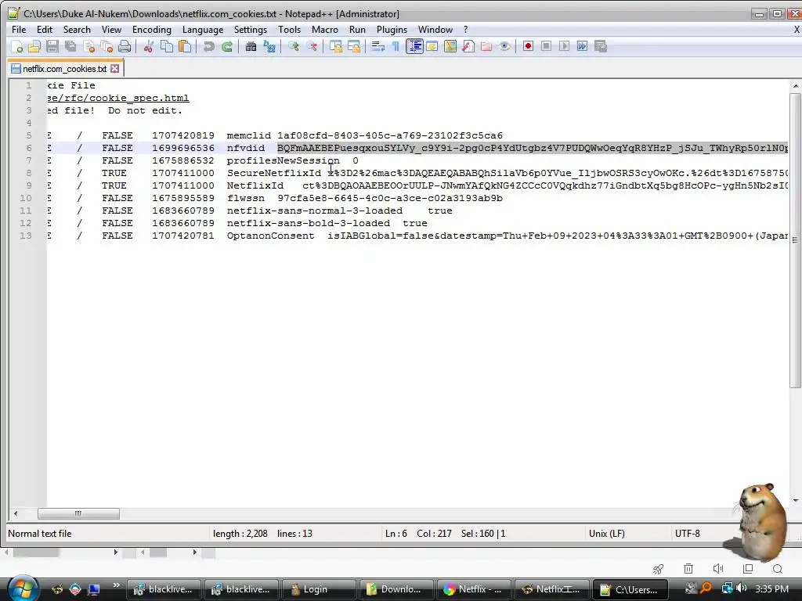Click the Save All toolbar icon
This screenshot has height=601, width=802.
pyautogui.click(x=70, y=46)
